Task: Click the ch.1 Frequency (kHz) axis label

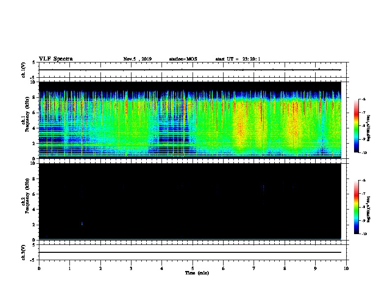Action: (26, 115)
